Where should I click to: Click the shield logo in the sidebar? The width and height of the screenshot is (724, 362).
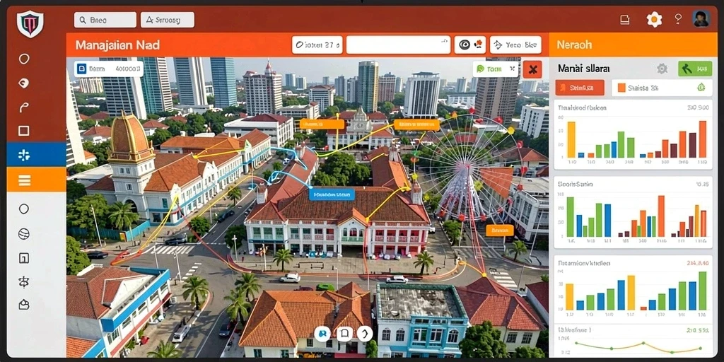point(30,24)
